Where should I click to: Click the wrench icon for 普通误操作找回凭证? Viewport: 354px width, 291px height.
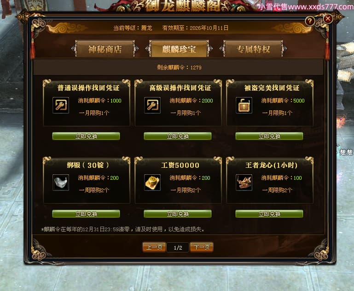61,105
